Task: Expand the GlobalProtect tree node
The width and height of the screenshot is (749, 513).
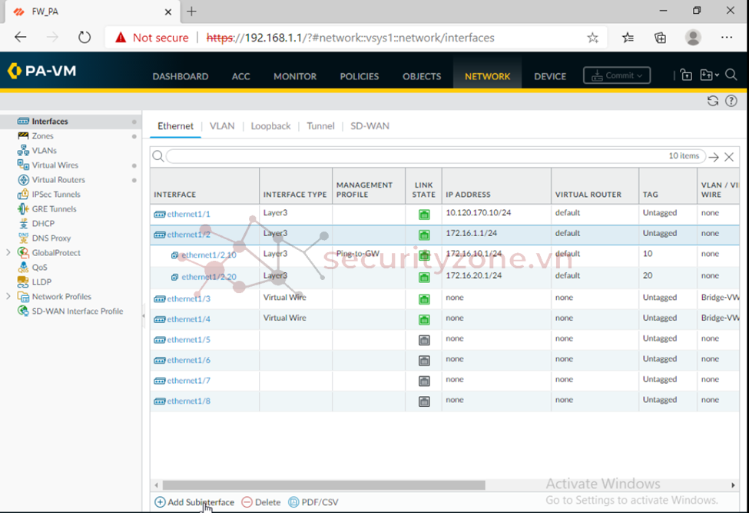Action: (x=8, y=252)
